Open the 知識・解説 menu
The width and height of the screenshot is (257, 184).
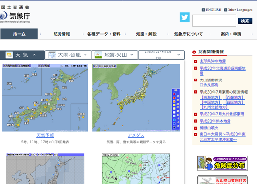146,34
